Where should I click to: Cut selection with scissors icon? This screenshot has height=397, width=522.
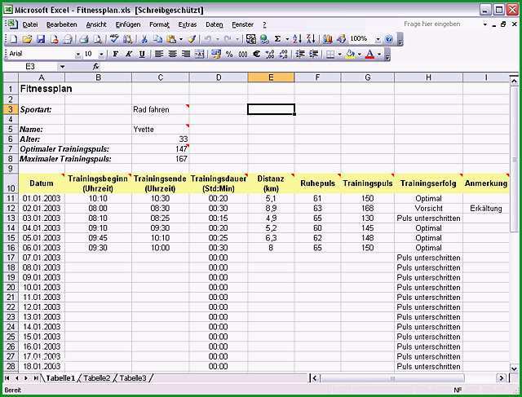click(144, 39)
